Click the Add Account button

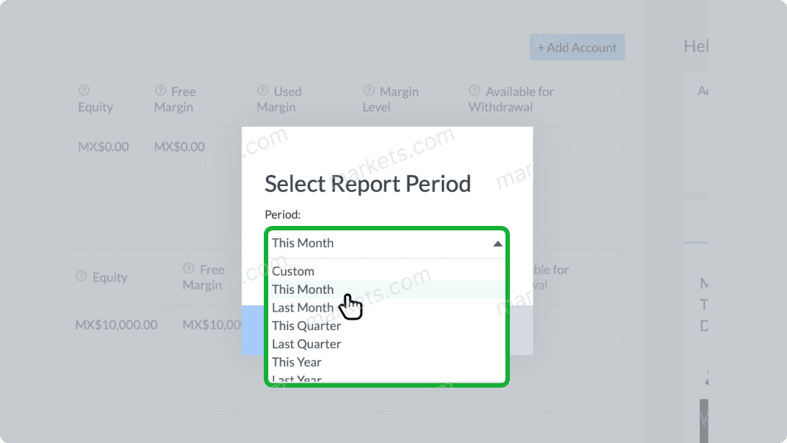click(576, 47)
